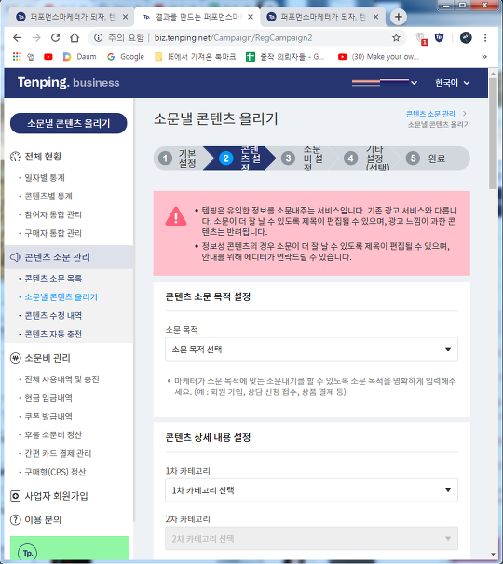503x564 pixels.
Task: Open the Chrome three-dot menu
Action: (485, 38)
